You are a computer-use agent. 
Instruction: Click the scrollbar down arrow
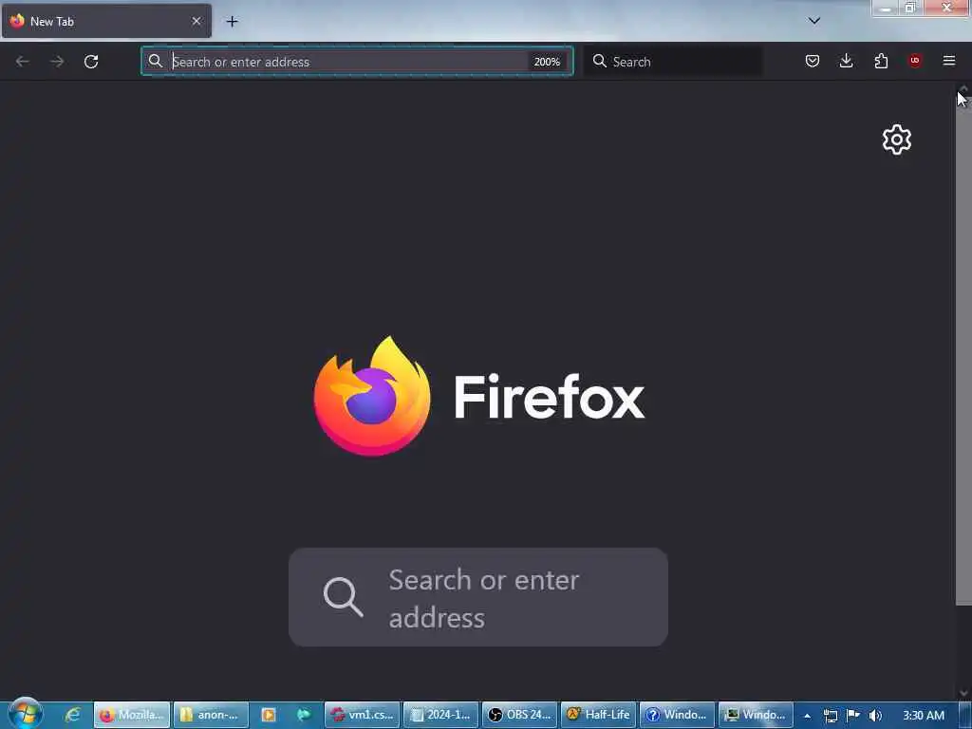tap(963, 693)
